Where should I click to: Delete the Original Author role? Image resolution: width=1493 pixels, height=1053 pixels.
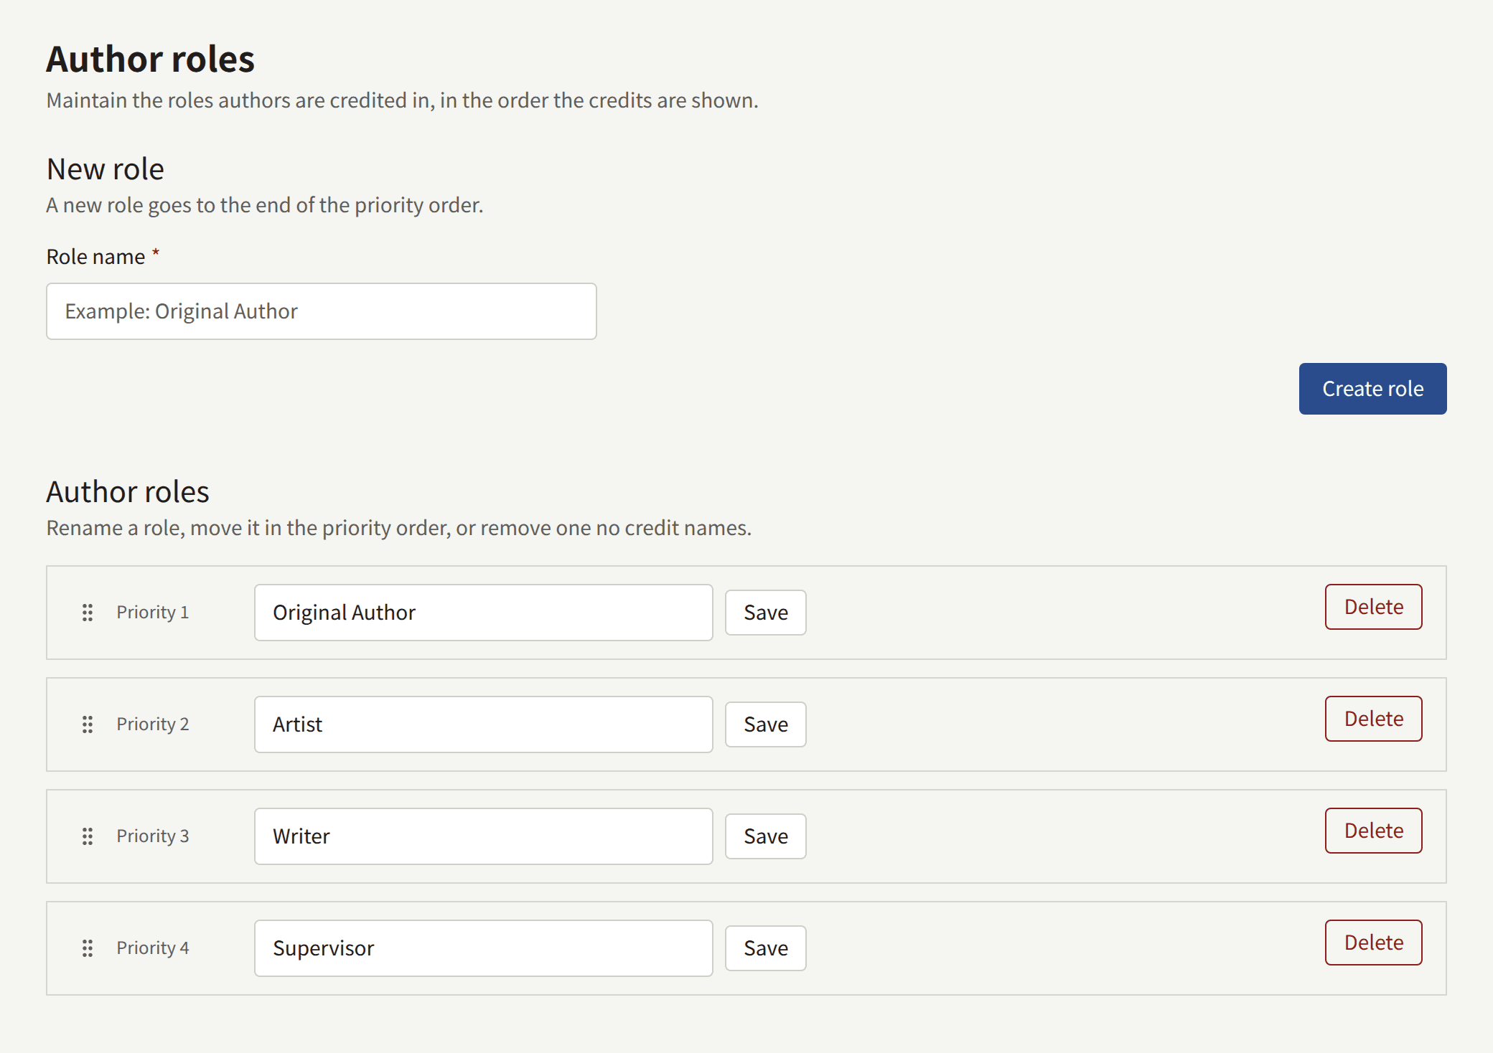tap(1374, 607)
